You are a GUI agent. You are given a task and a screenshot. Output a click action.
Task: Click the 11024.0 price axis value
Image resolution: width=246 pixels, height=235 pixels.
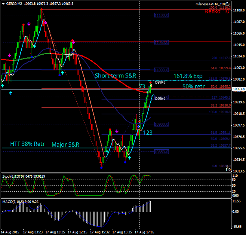point(239,56)
